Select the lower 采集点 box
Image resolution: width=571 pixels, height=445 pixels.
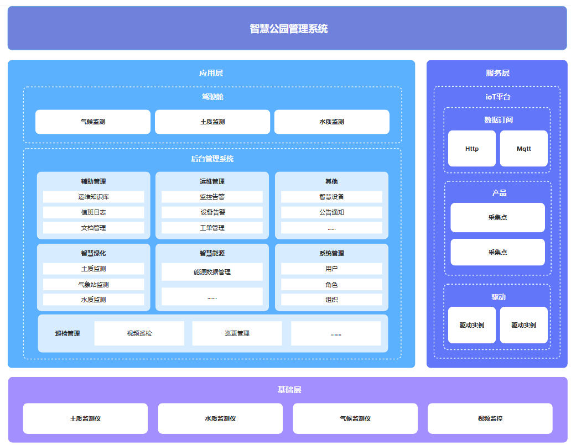(498, 252)
